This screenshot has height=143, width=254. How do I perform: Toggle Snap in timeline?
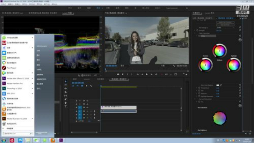point(78,86)
